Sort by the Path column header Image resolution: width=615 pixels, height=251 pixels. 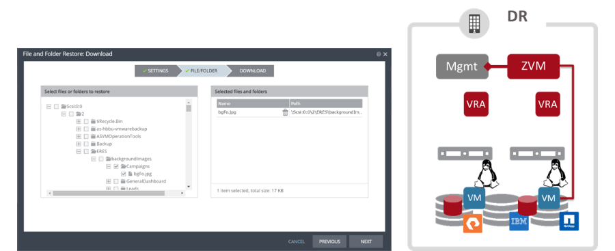[326, 104]
